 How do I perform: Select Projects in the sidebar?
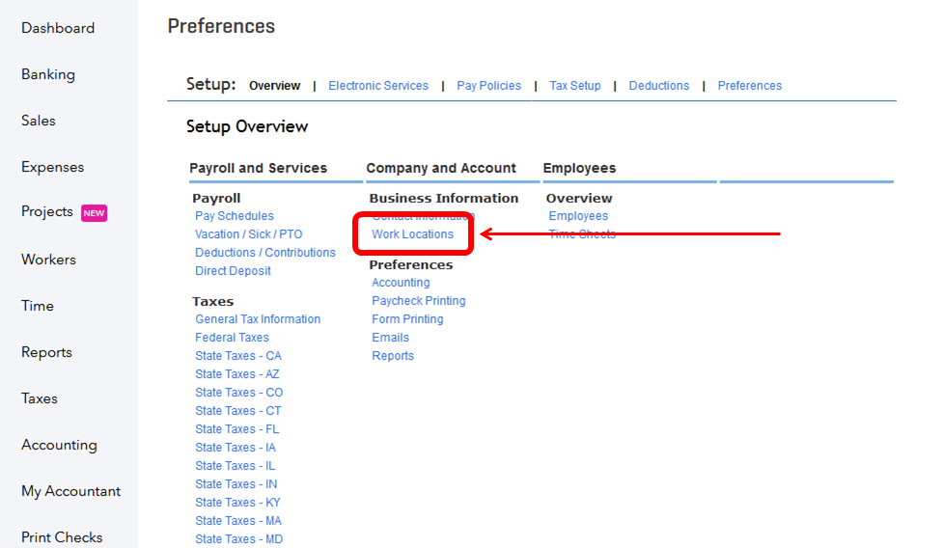(x=47, y=211)
